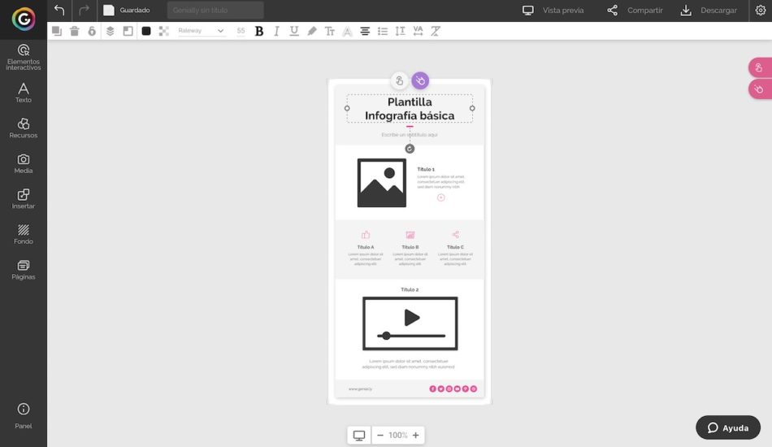Click the undo arrow in top bar
Viewport: 772px width, 447px height.
pos(59,11)
